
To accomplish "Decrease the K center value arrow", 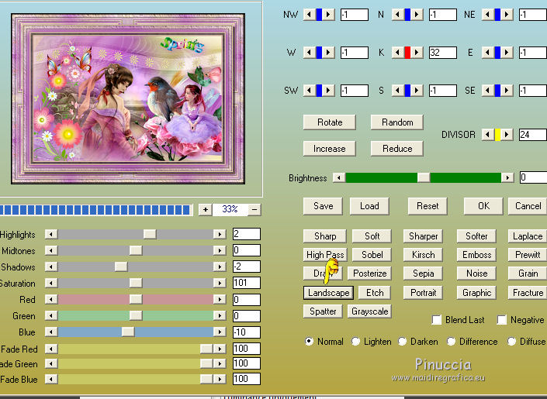I will (398, 53).
